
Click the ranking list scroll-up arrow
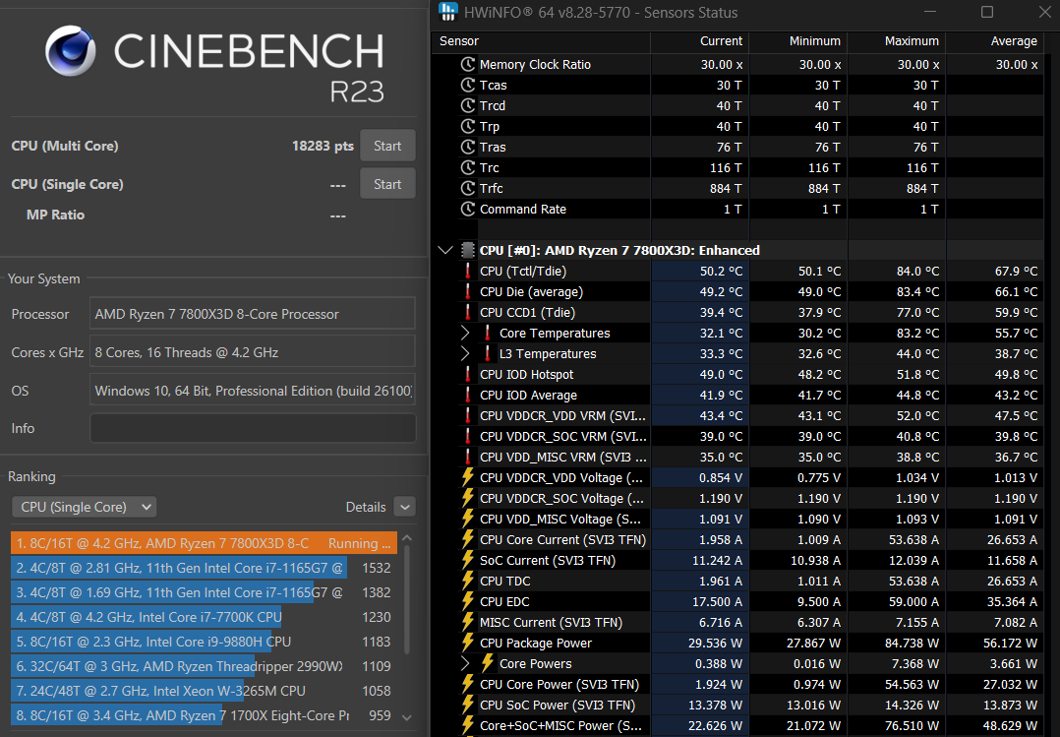tap(407, 538)
